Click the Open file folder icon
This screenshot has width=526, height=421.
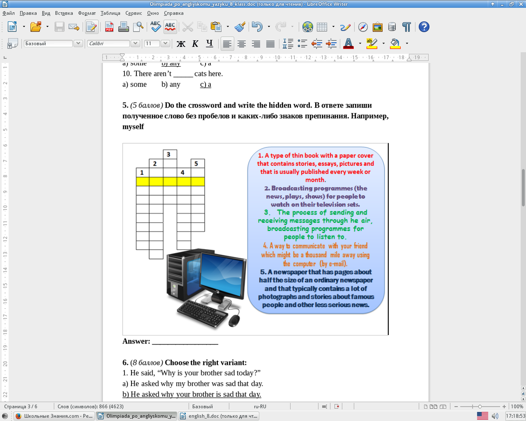(x=36, y=27)
